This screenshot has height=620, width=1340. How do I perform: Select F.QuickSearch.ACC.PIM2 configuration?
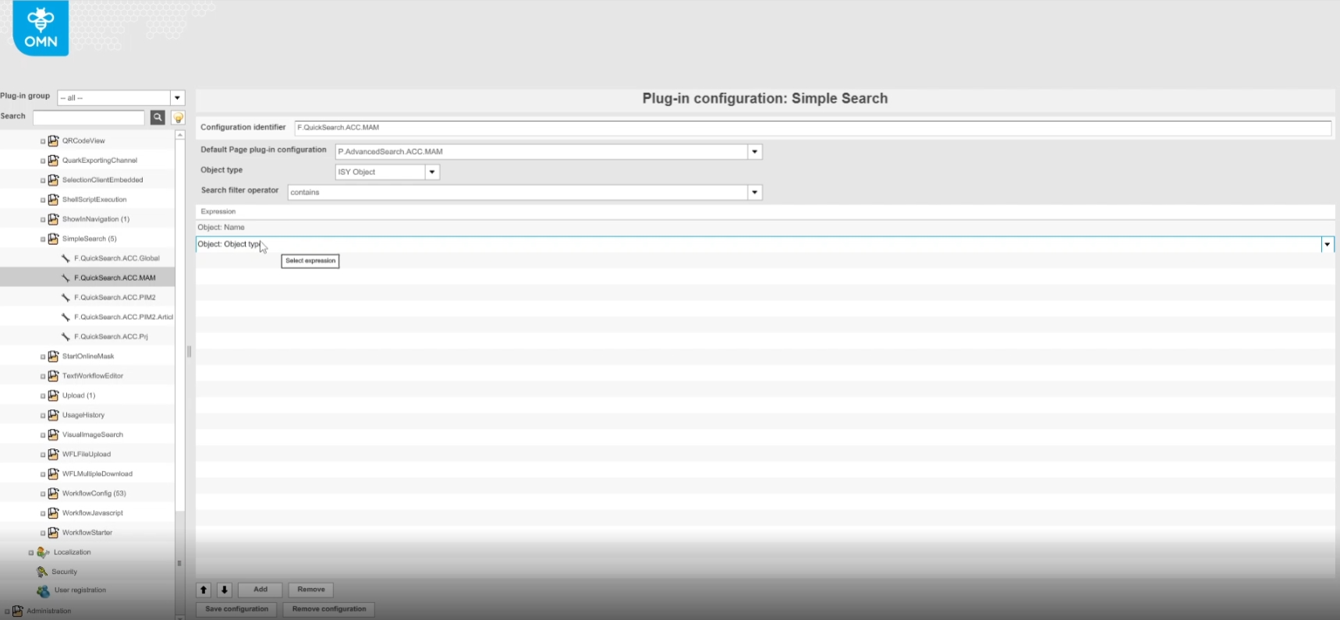(115, 297)
